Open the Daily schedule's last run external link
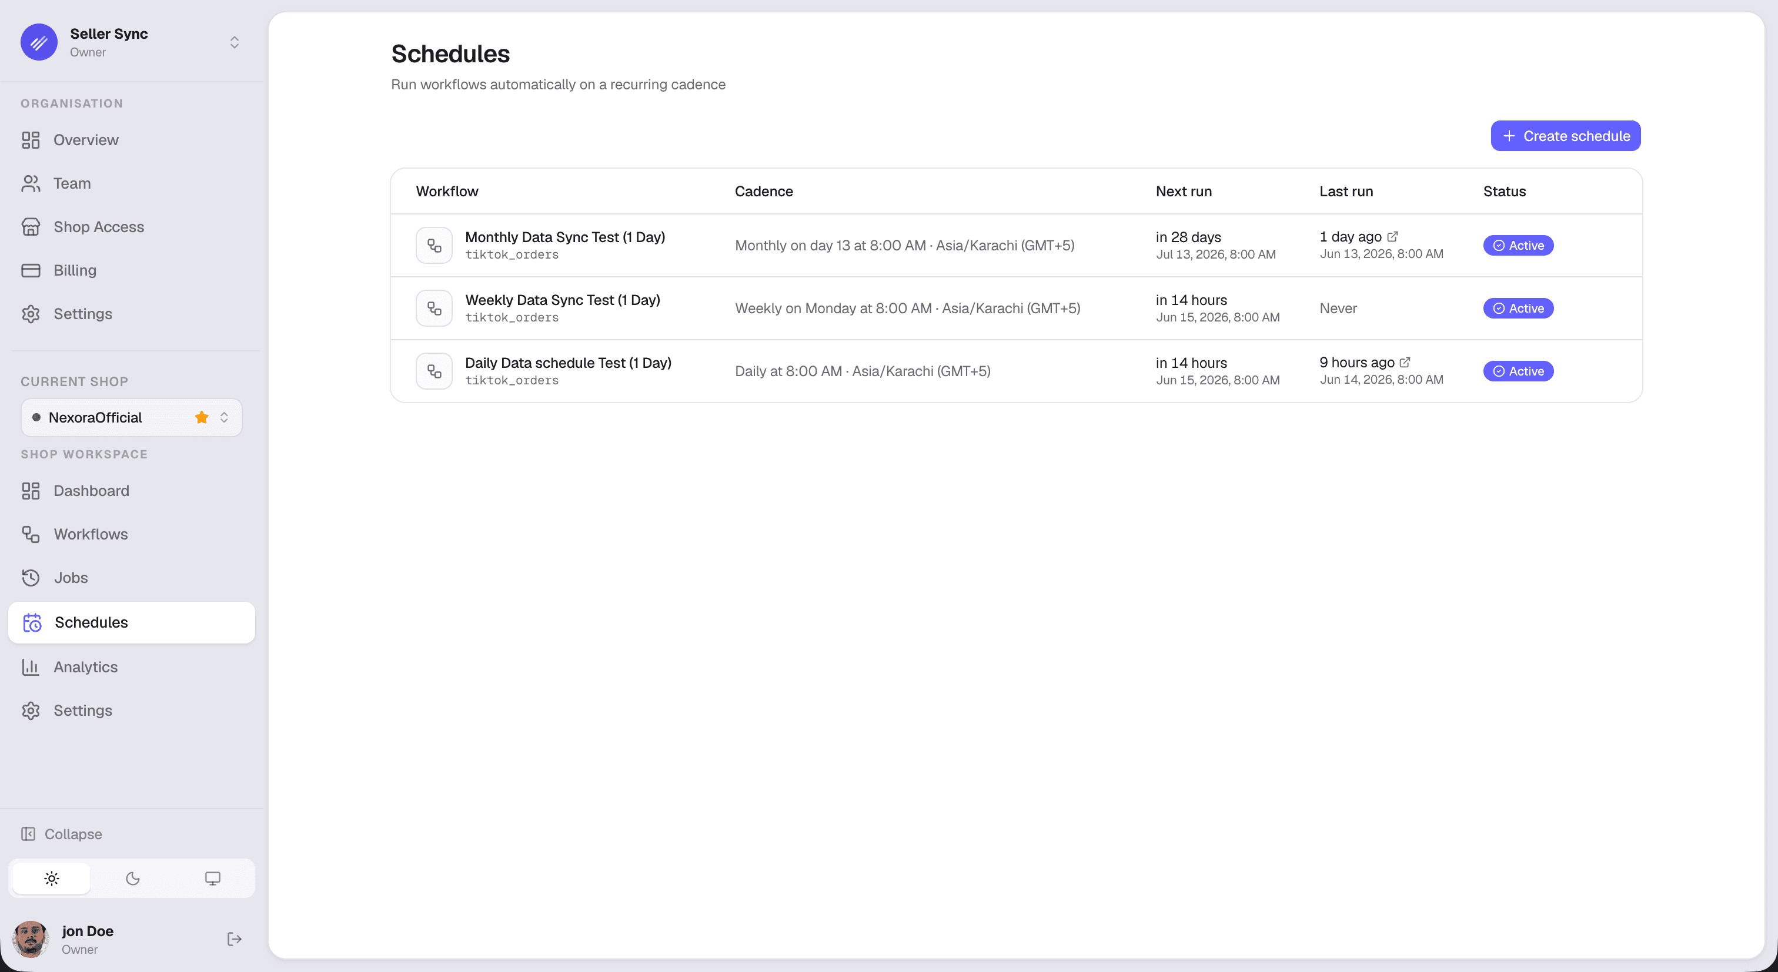 tap(1405, 362)
